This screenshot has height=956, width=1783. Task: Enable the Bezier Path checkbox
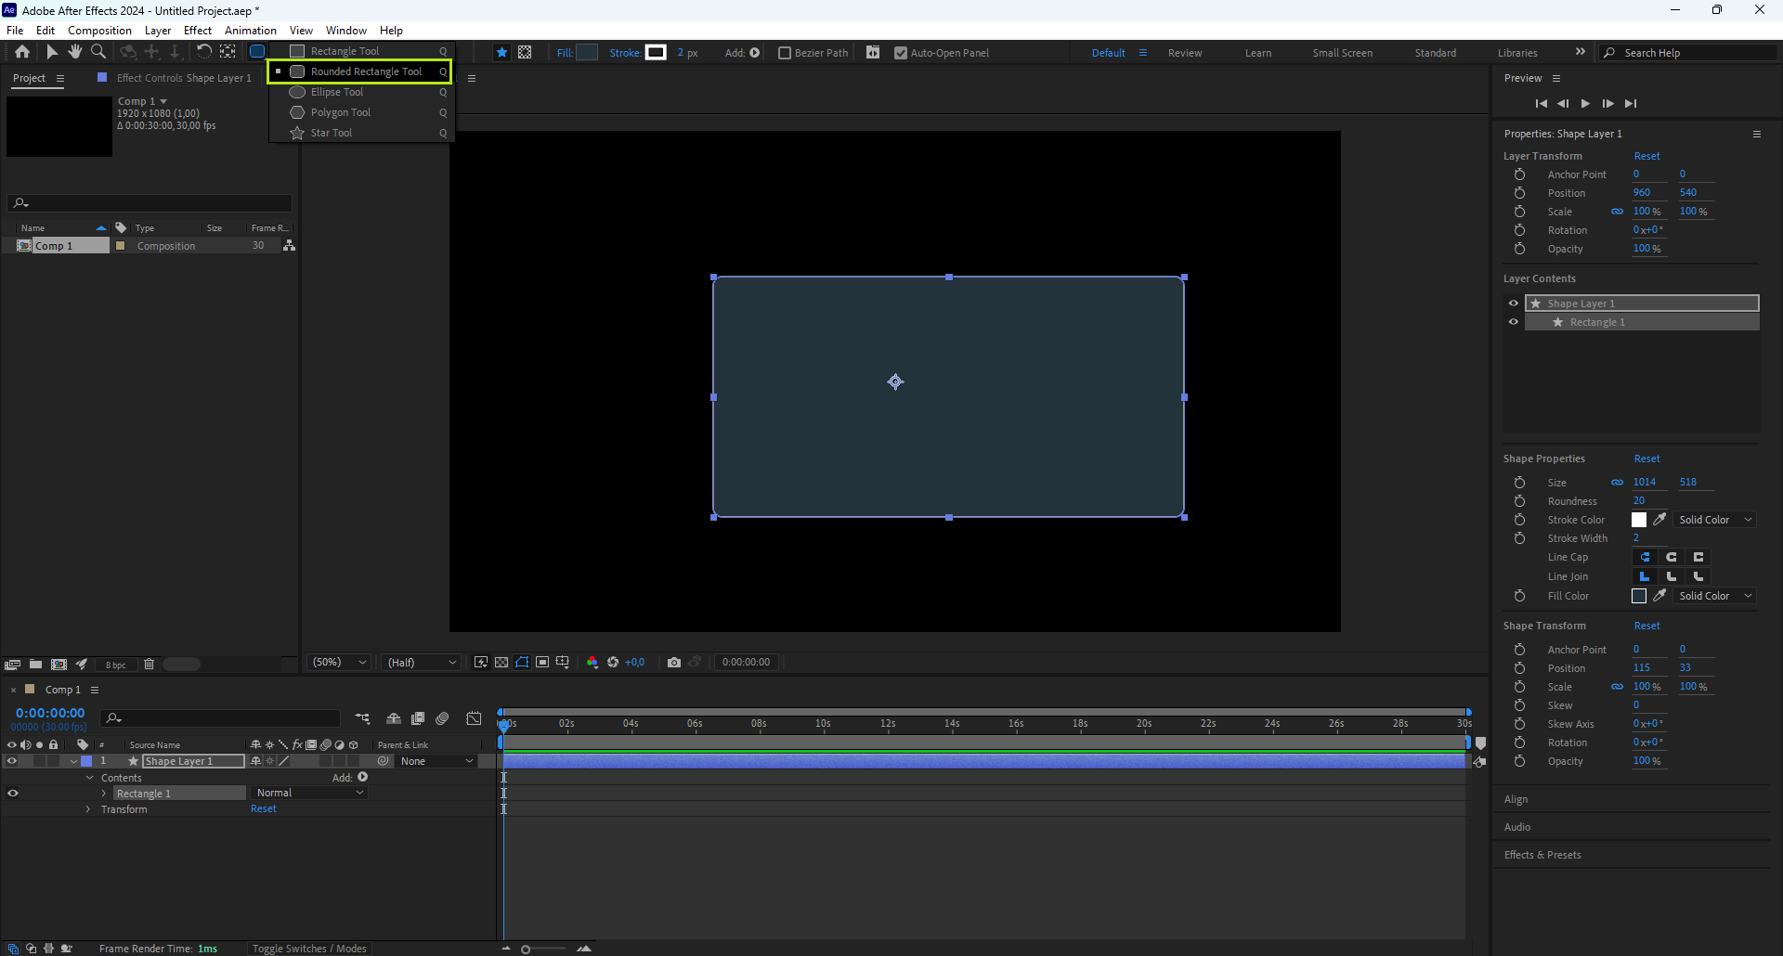point(785,53)
